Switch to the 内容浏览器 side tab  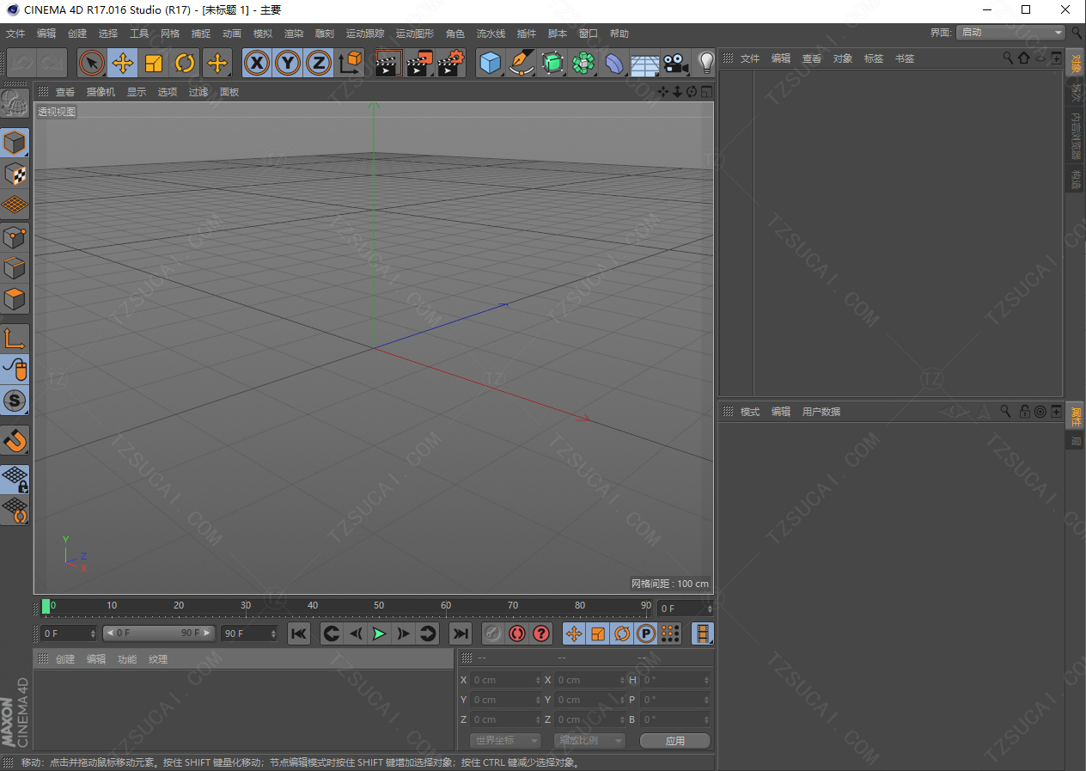[1076, 135]
